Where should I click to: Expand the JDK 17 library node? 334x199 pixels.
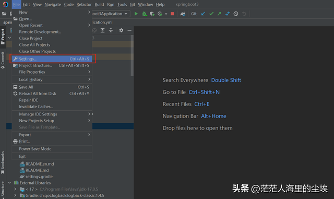(x=15, y=189)
